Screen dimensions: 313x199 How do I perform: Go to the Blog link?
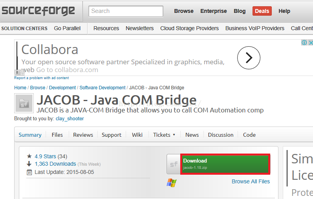point(240,11)
